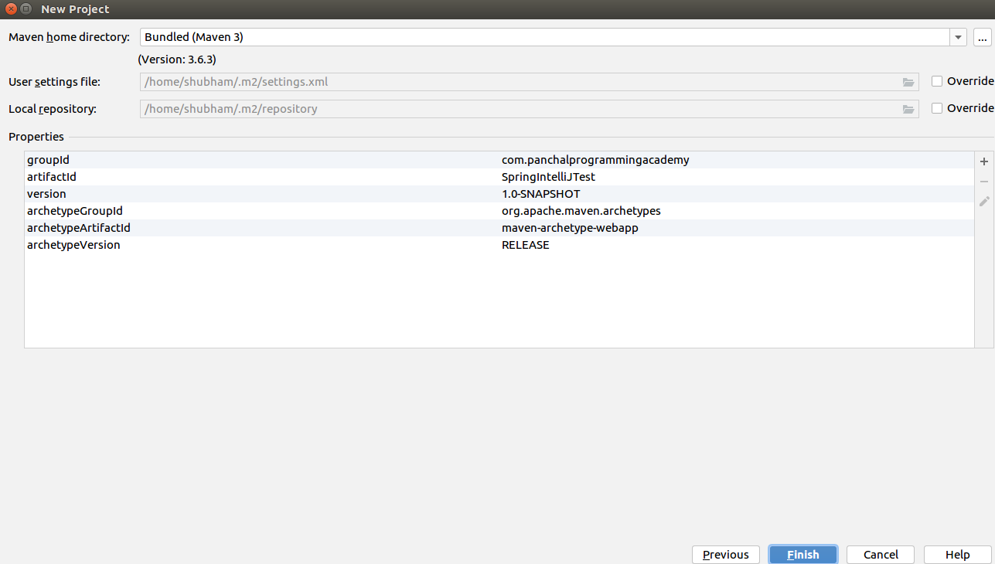Image resolution: width=995 pixels, height=564 pixels.
Task: Click the folder icon for local repository
Action: [908, 109]
